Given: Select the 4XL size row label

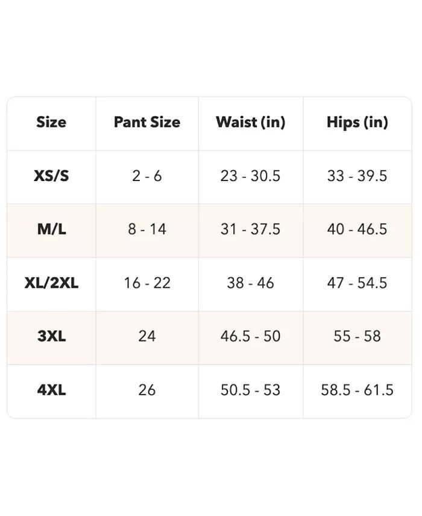Looking at the screenshot, I should coord(51,390).
